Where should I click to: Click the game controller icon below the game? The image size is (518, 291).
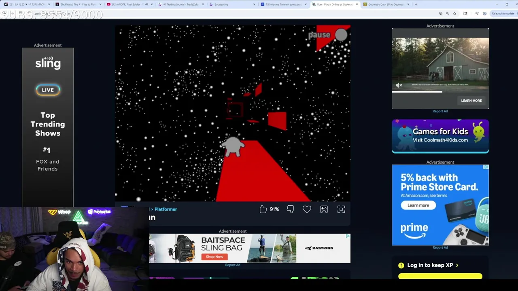[x=324, y=209]
